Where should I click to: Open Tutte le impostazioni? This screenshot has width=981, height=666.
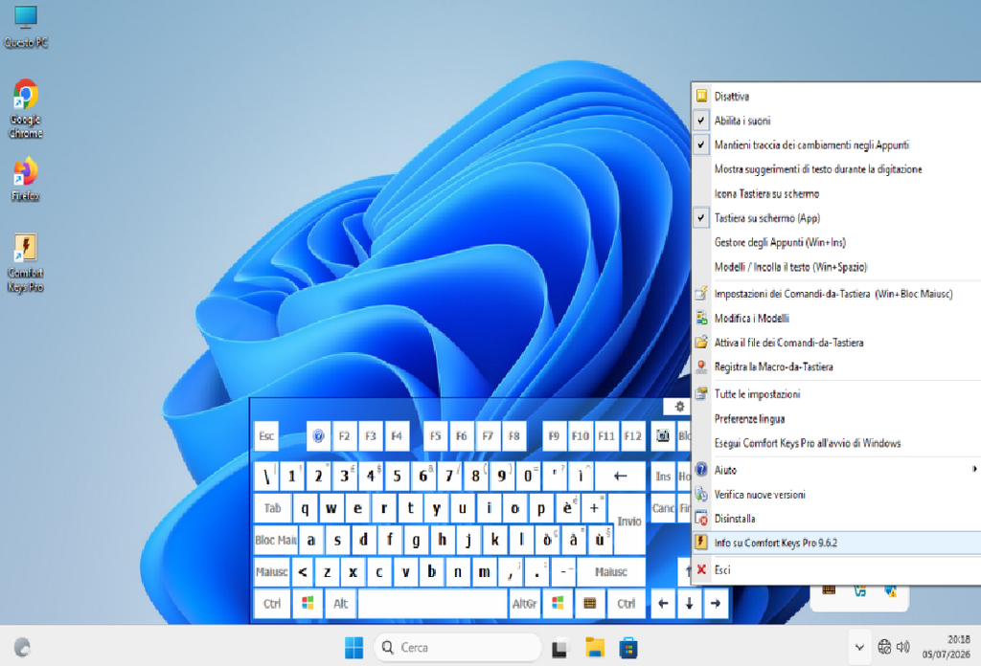[x=836, y=394]
